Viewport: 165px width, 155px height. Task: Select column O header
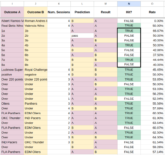tap(152, 3)
